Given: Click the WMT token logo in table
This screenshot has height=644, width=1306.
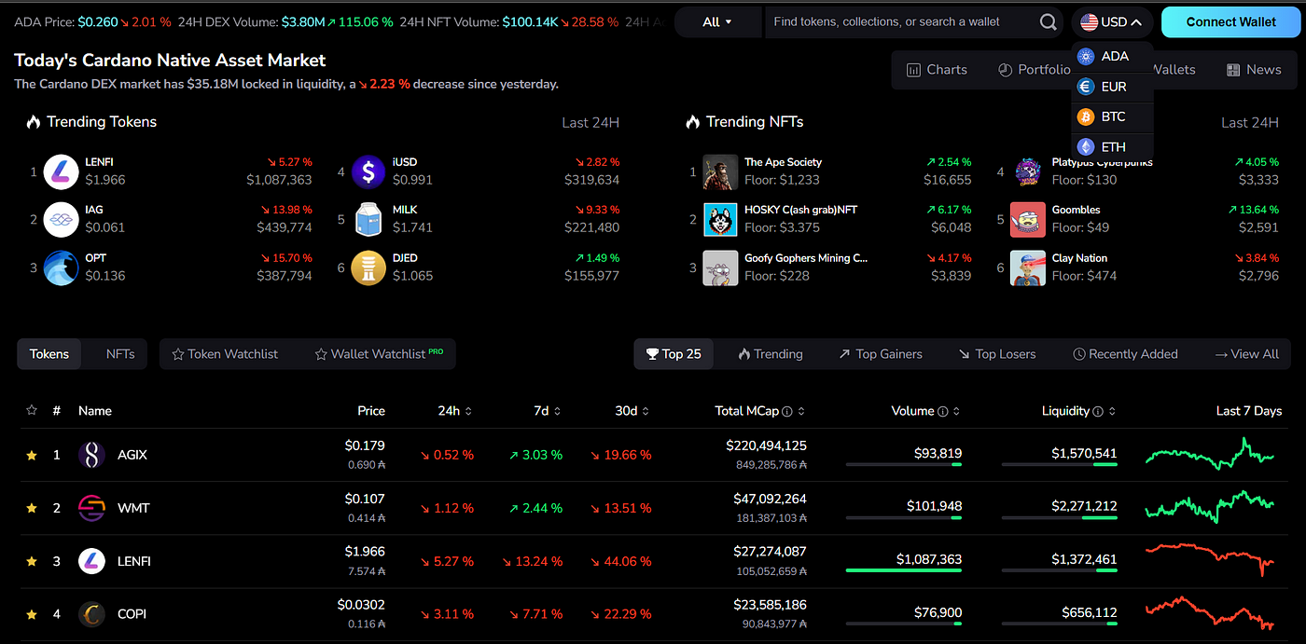Looking at the screenshot, I should (91, 508).
